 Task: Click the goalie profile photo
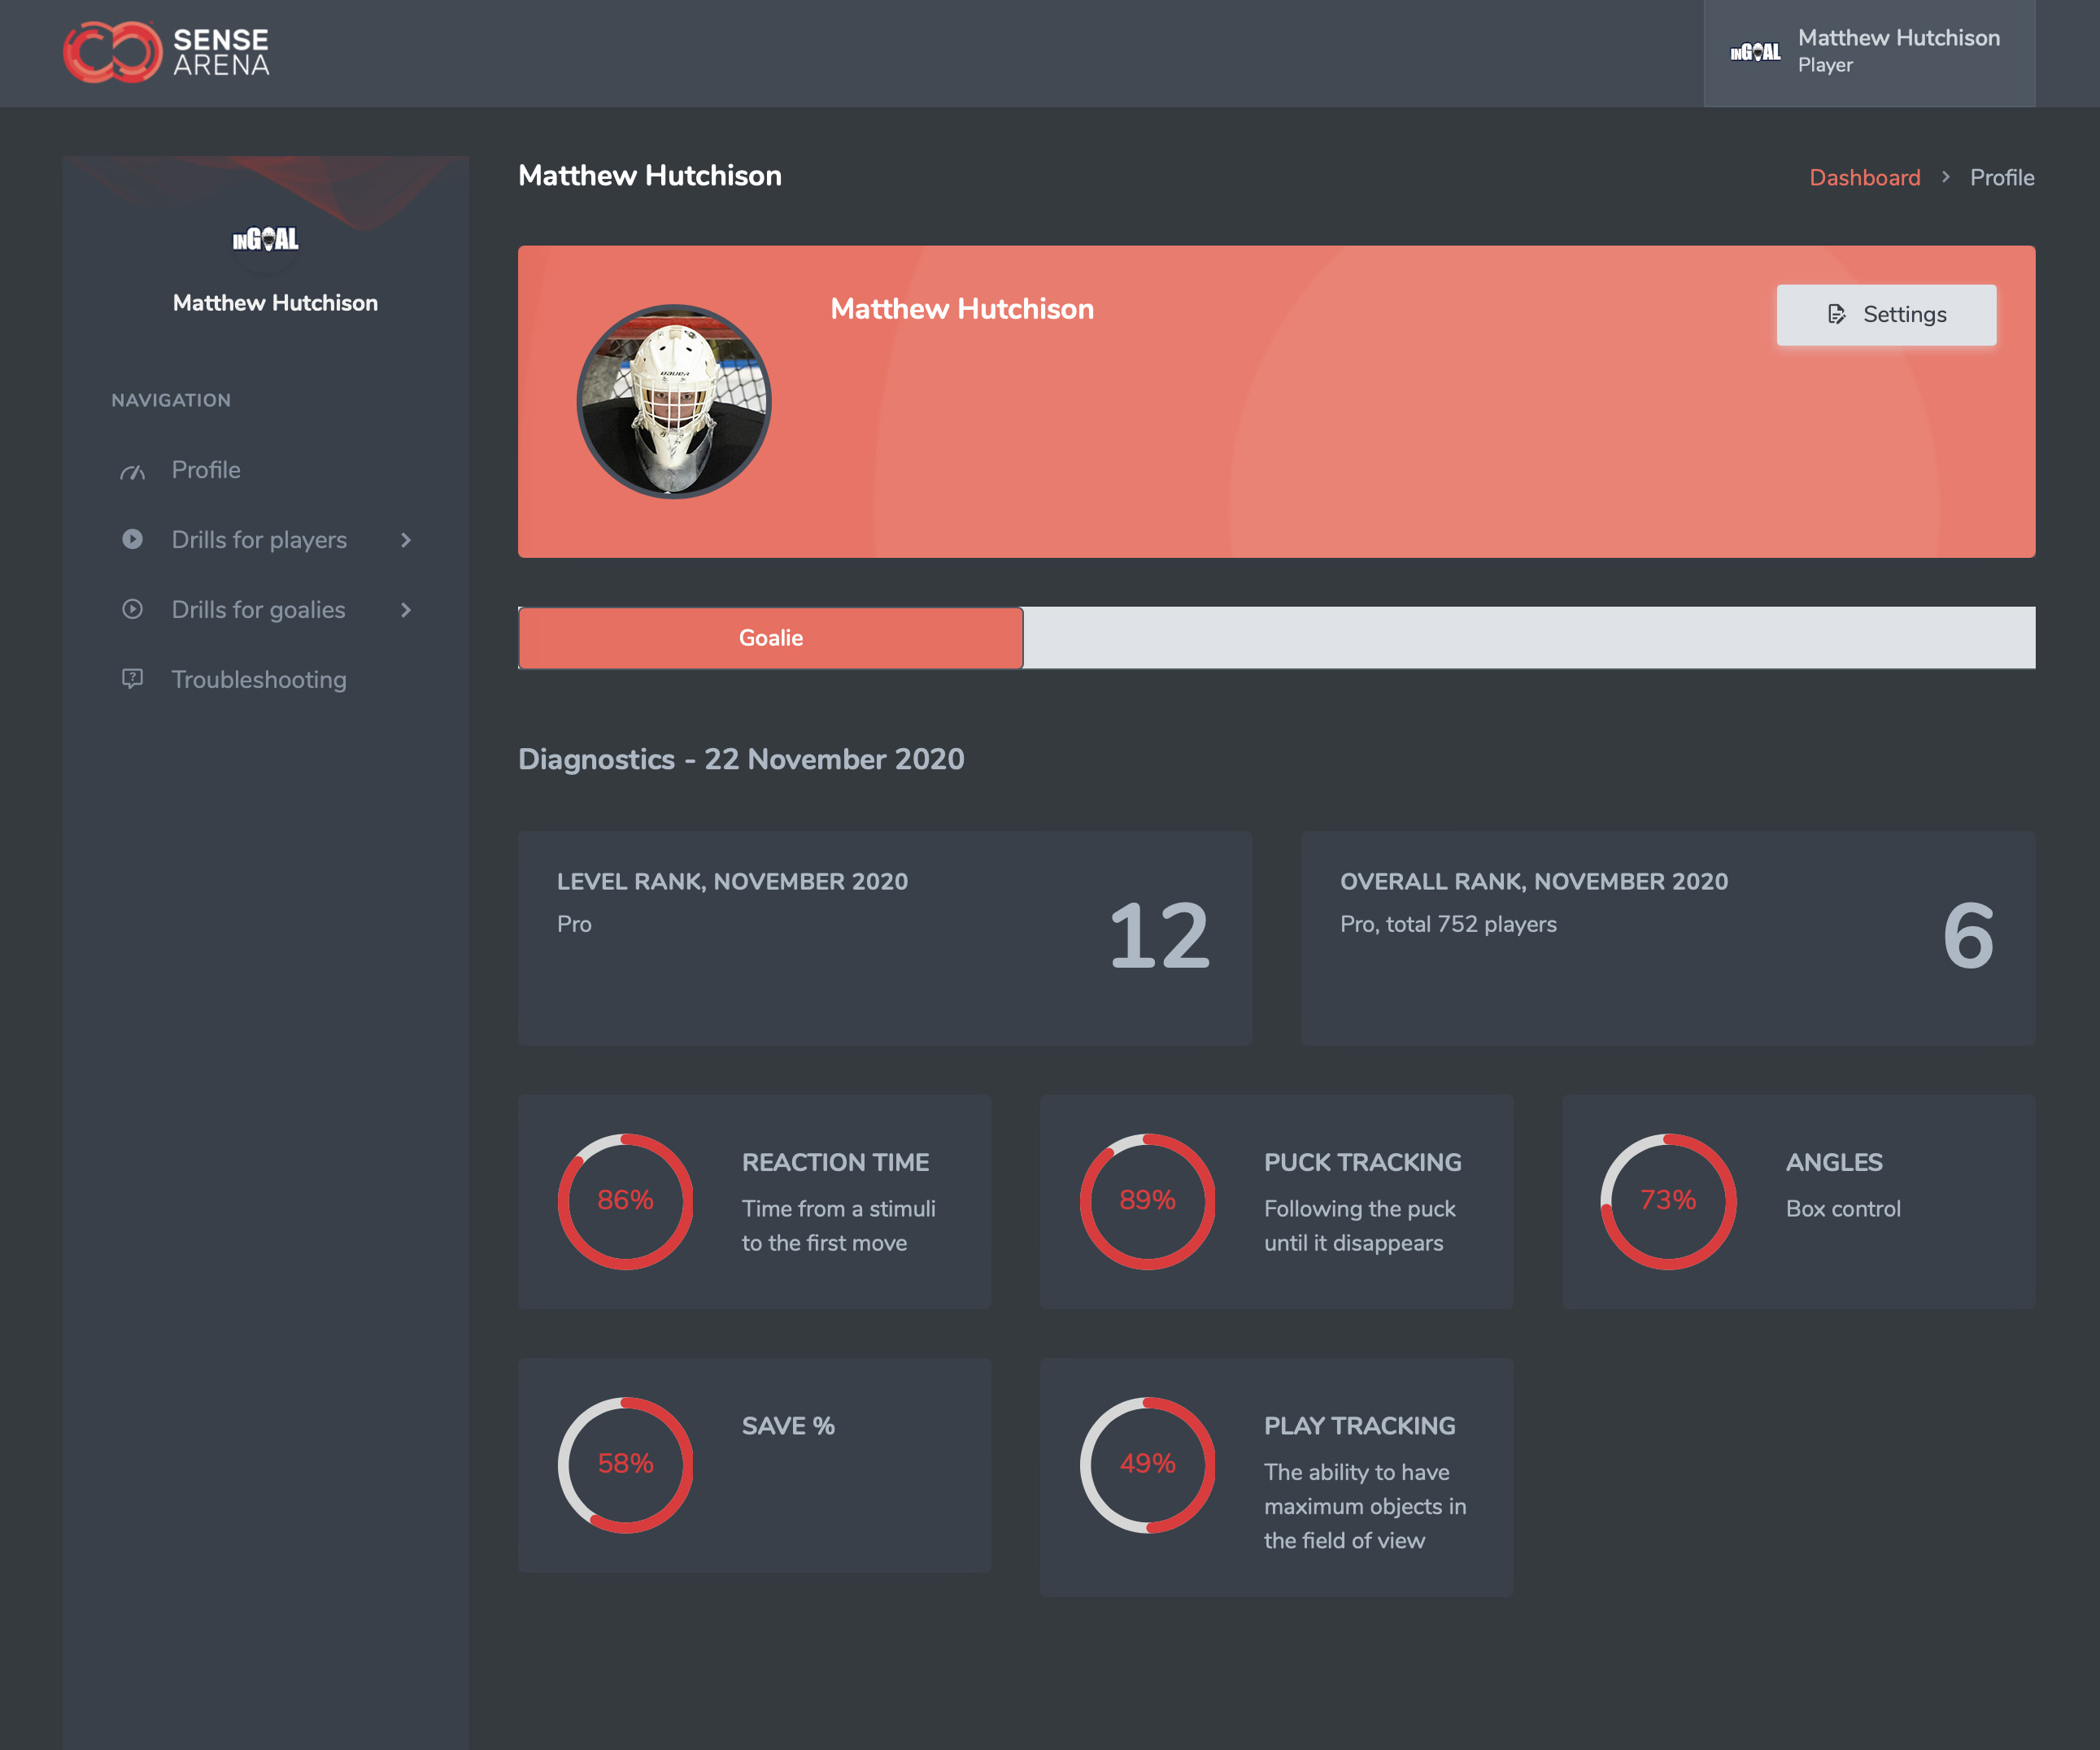click(674, 401)
